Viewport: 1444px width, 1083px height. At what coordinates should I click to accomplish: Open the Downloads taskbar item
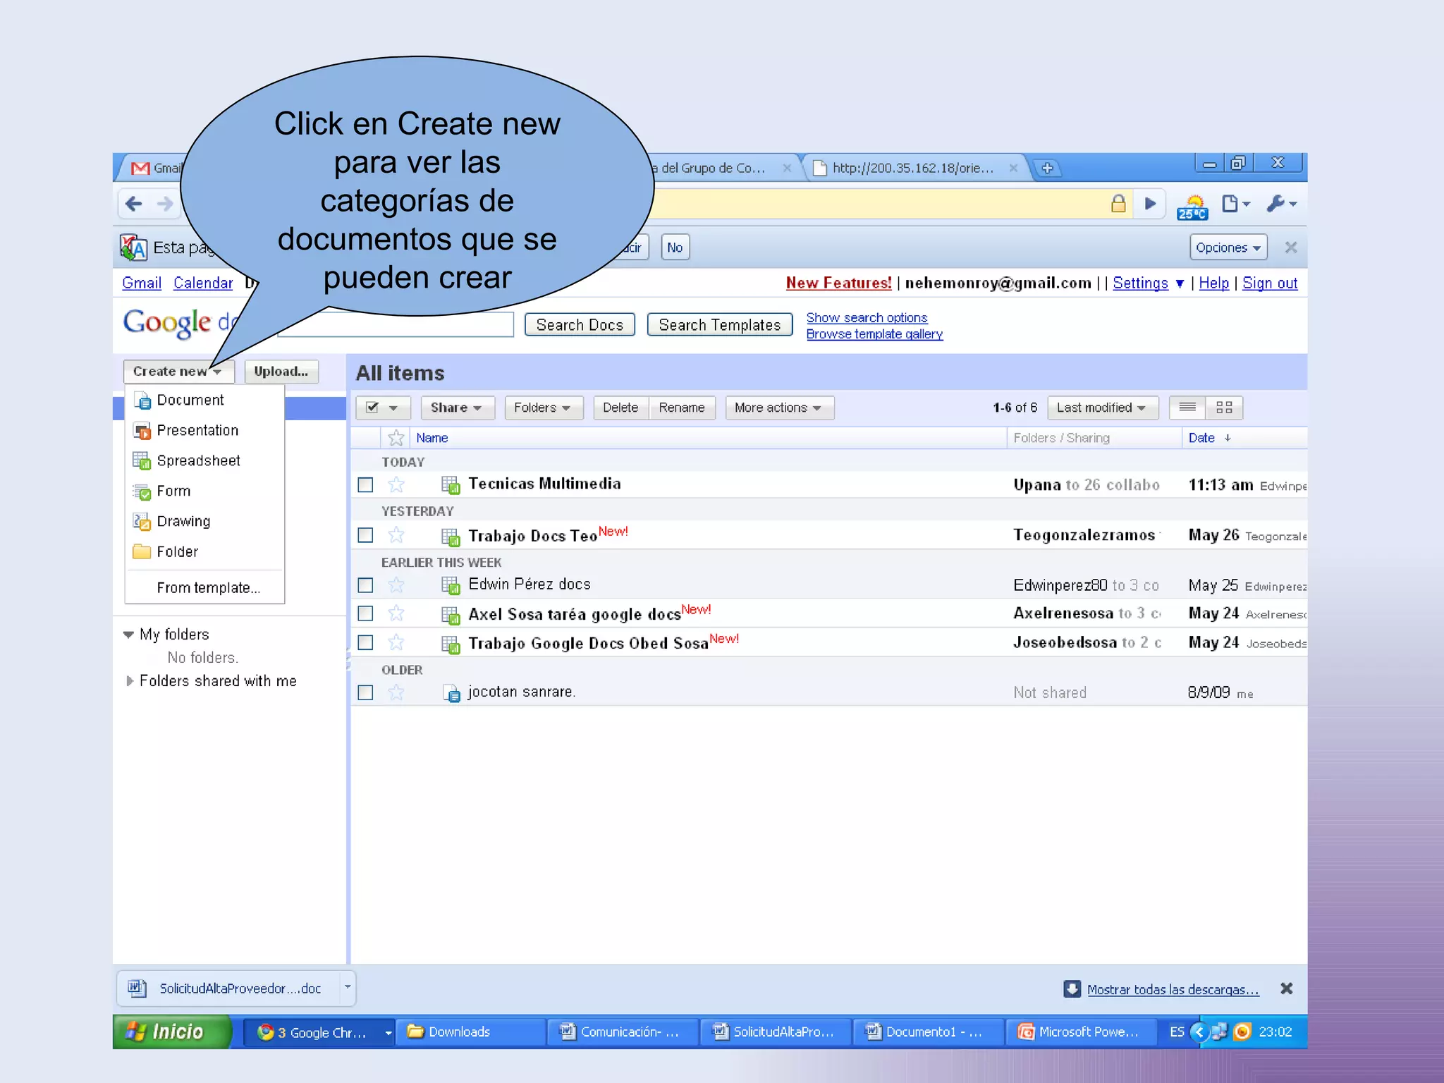point(470,1032)
